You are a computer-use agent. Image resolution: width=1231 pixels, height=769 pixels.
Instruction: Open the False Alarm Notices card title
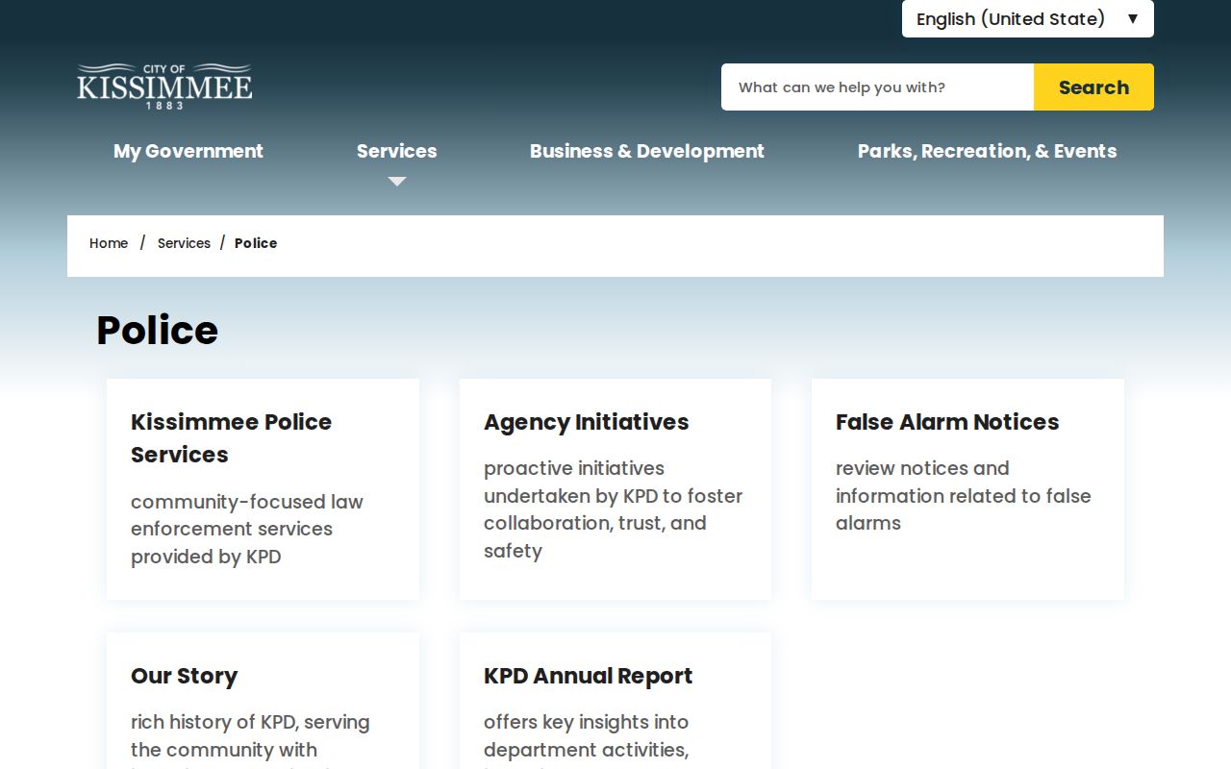tap(947, 422)
